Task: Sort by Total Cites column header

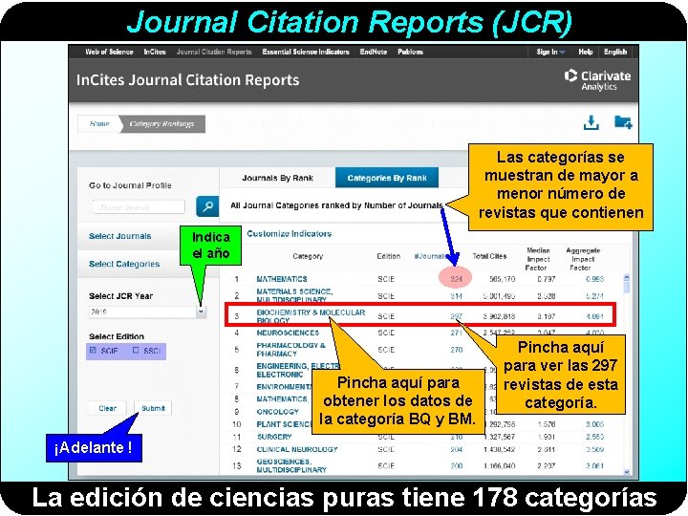Action: tap(489, 256)
